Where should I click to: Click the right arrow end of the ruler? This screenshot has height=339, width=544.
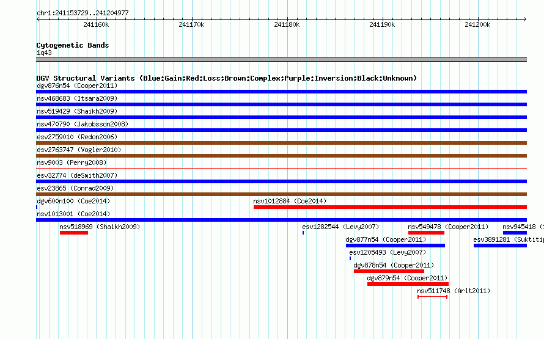click(524, 20)
